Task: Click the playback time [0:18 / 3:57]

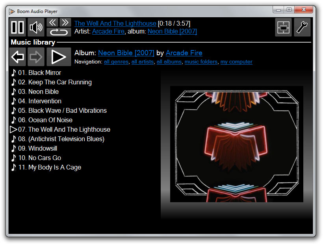Action: (x=174, y=24)
